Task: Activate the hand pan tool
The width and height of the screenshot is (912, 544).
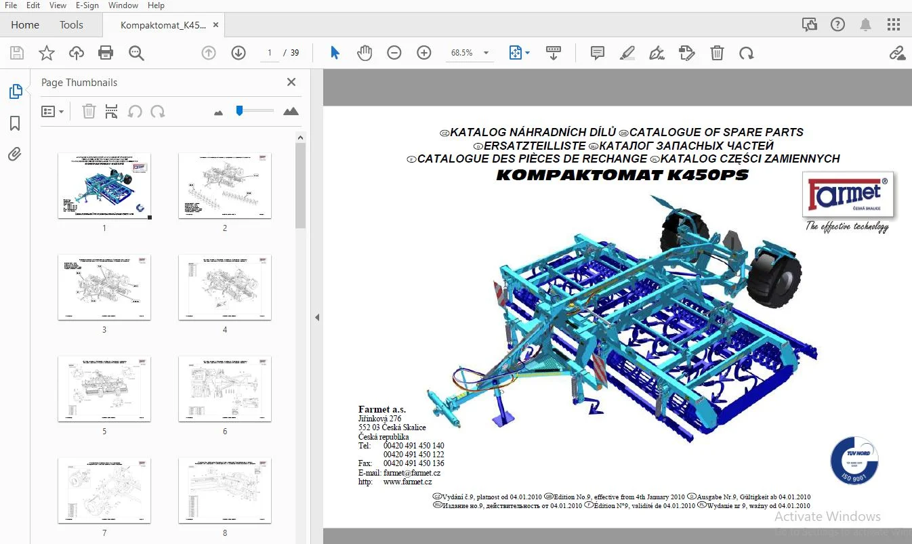Action: click(x=365, y=53)
